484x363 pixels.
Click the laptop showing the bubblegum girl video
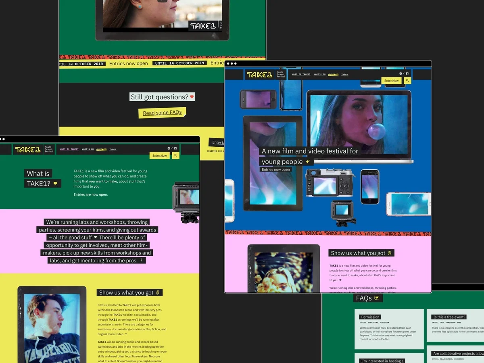pos(359,127)
